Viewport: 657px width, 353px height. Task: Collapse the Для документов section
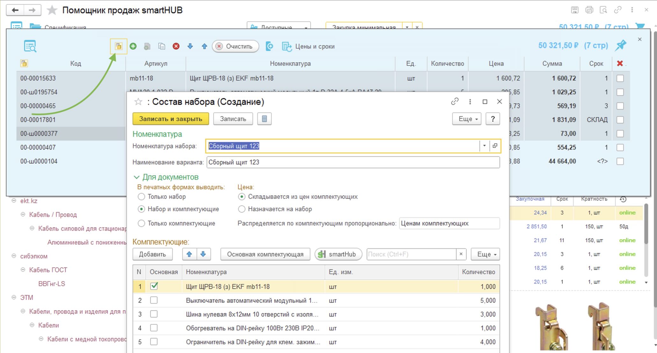tap(136, 177)
